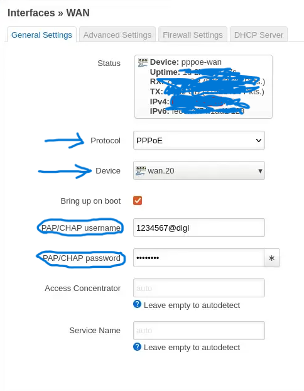Click the Access Concentrator input field
Viewport: 304px width, 391px height.
199,288
